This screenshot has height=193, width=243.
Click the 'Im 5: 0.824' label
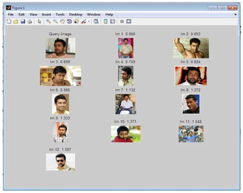[x=190, y=62]
